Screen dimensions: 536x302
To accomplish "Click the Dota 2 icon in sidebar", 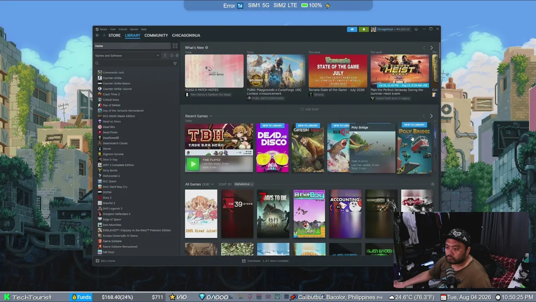I will (100, 198).
